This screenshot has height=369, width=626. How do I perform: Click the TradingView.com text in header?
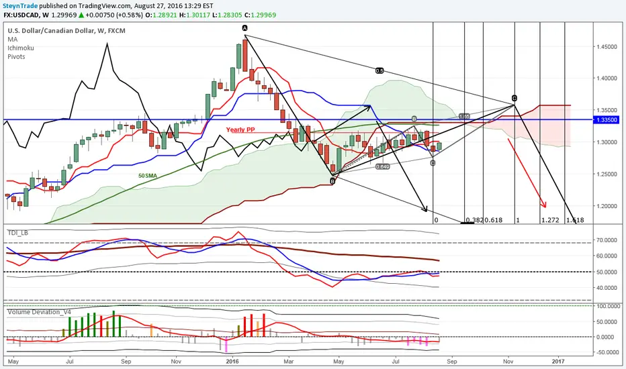(x=105, y=6)
